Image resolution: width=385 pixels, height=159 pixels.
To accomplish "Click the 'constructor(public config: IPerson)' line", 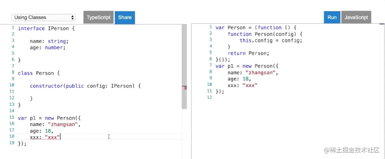I will [85, 86].
